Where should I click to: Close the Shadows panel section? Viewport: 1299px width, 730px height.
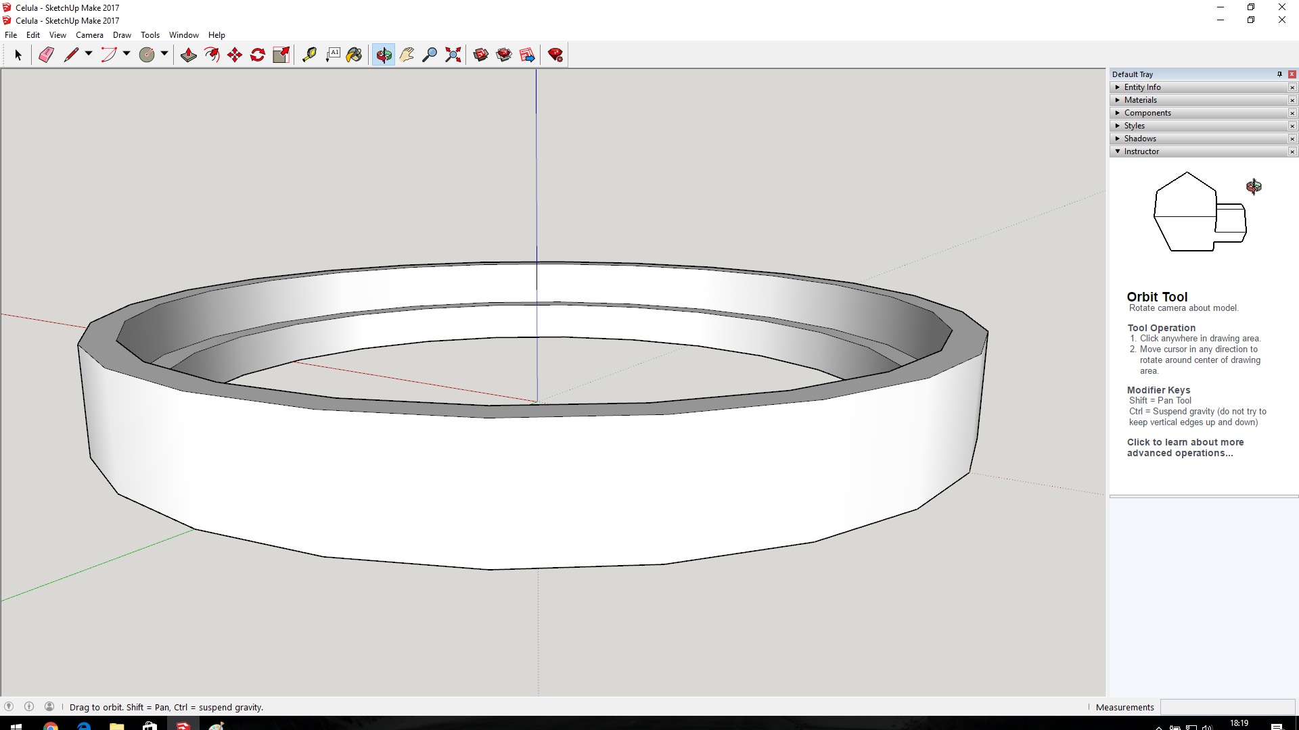[1292, 139]
